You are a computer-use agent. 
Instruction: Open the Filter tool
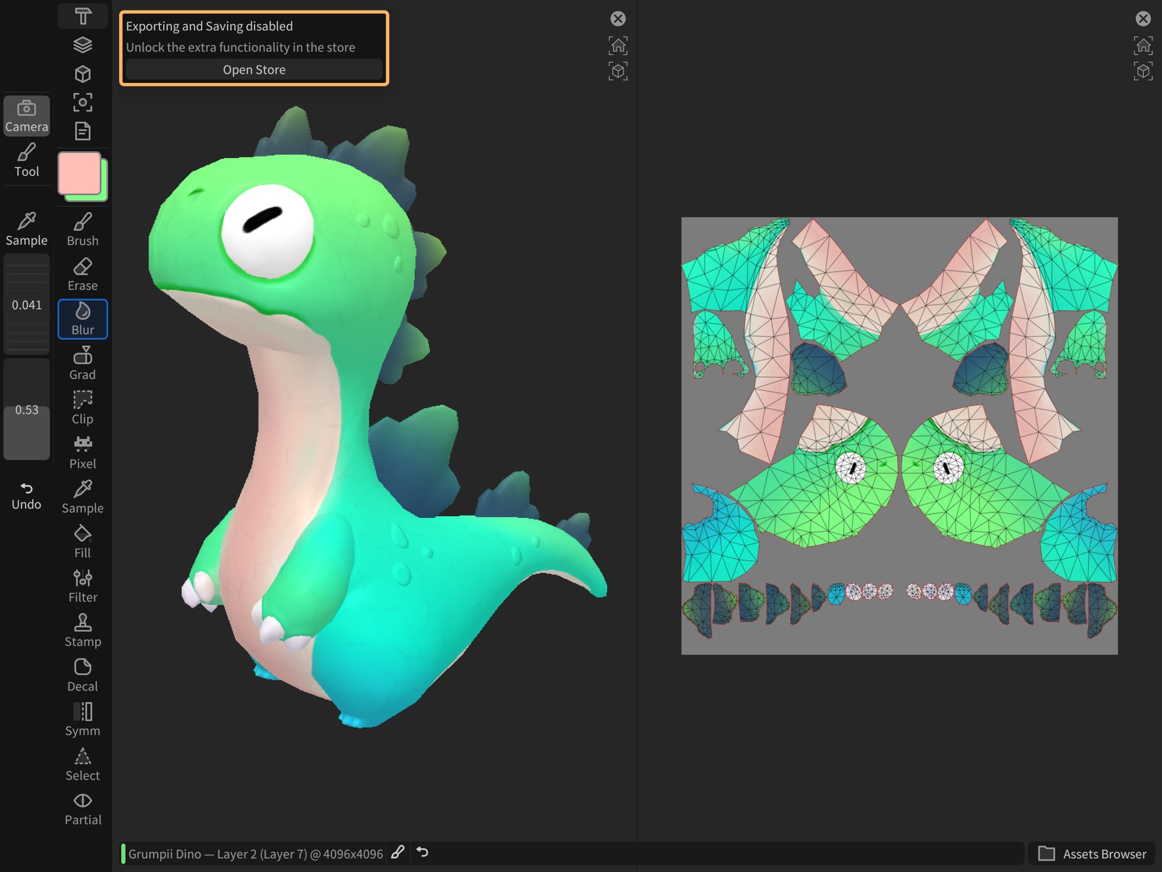click(x=83, y=586)
